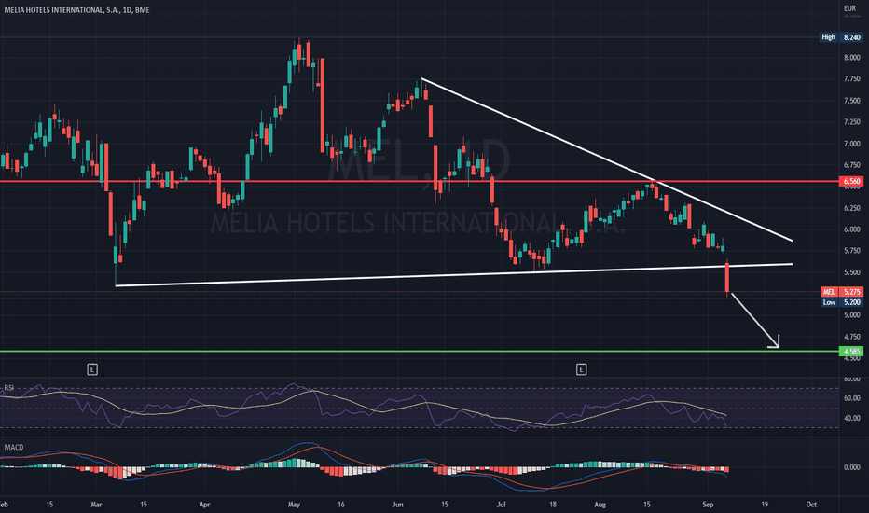Click the green 4.585 target price label

tap(852, 351)
